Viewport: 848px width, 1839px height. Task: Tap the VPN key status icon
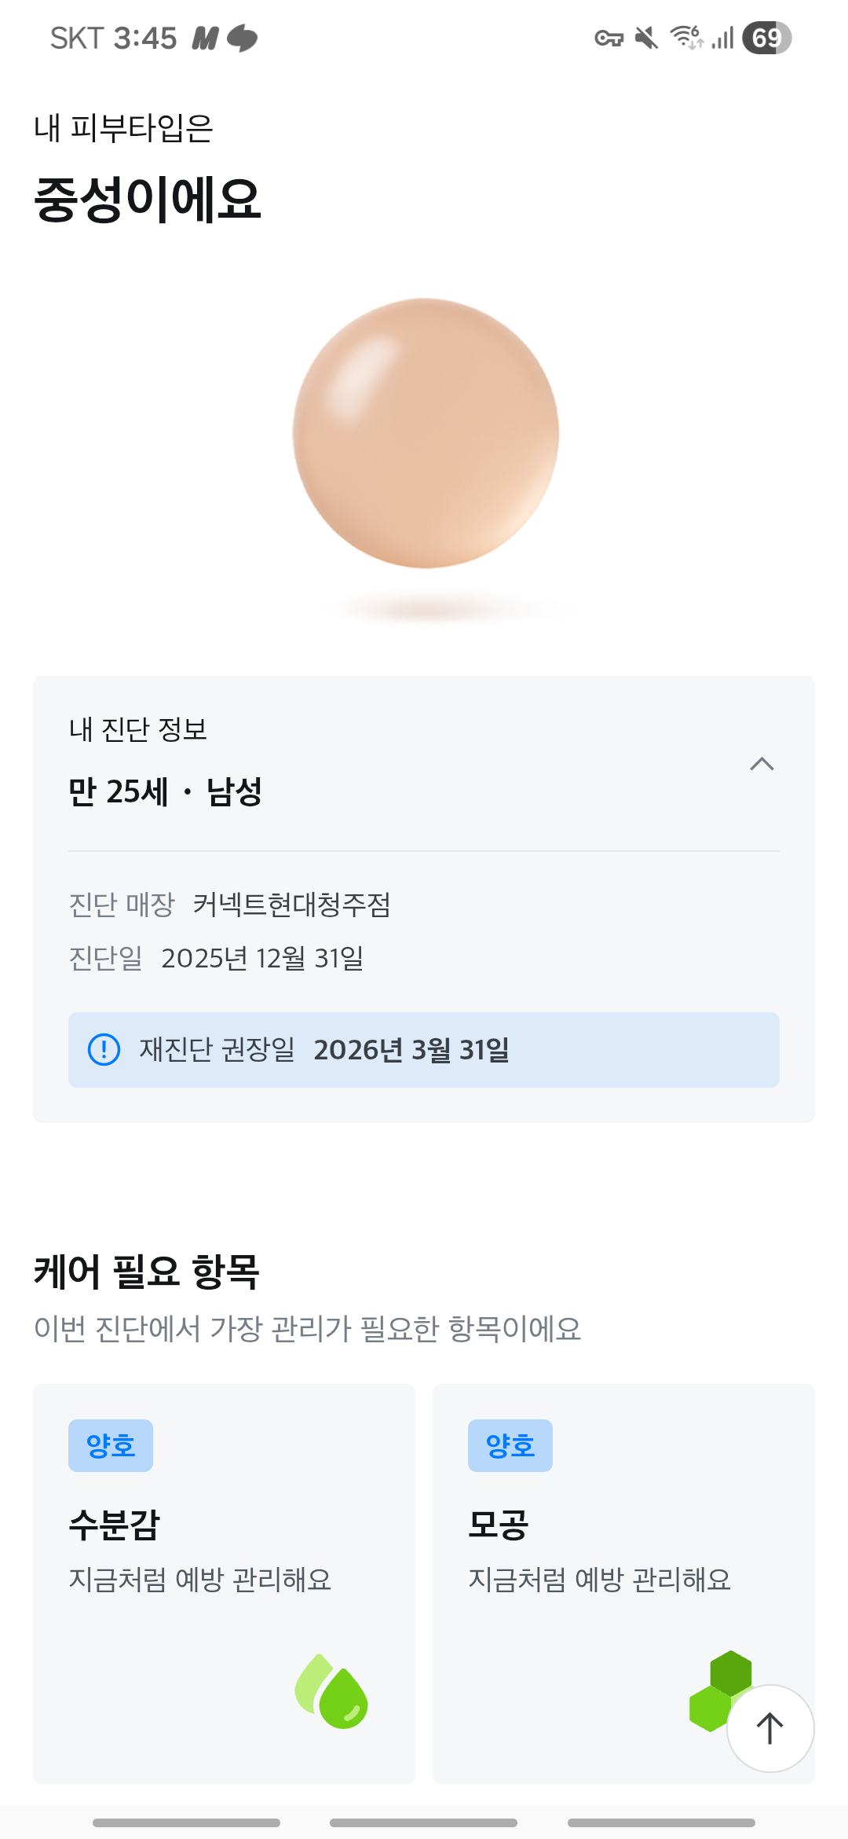(609, 38)
